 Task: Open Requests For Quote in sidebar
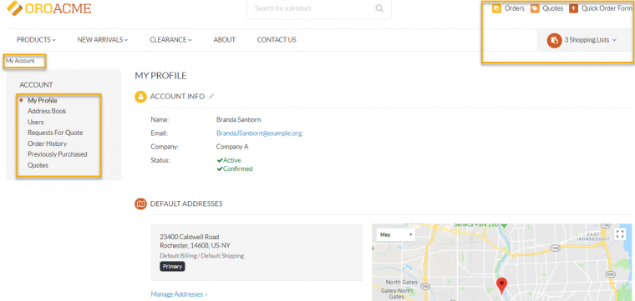(x=55, y=133)
